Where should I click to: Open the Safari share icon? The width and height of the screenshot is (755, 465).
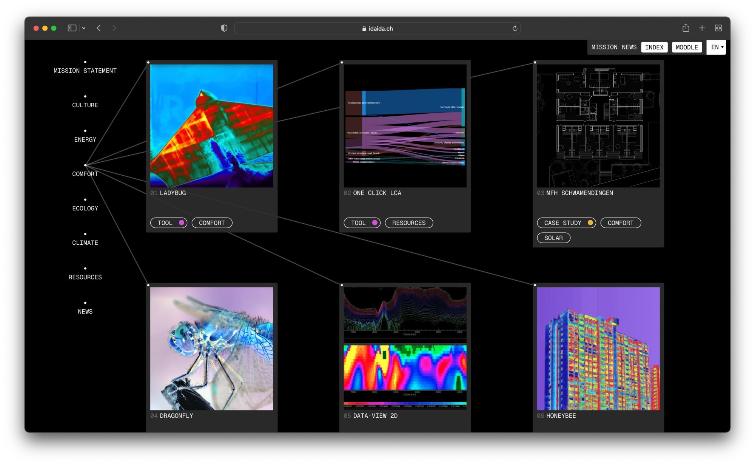click(x=686, y=28)
